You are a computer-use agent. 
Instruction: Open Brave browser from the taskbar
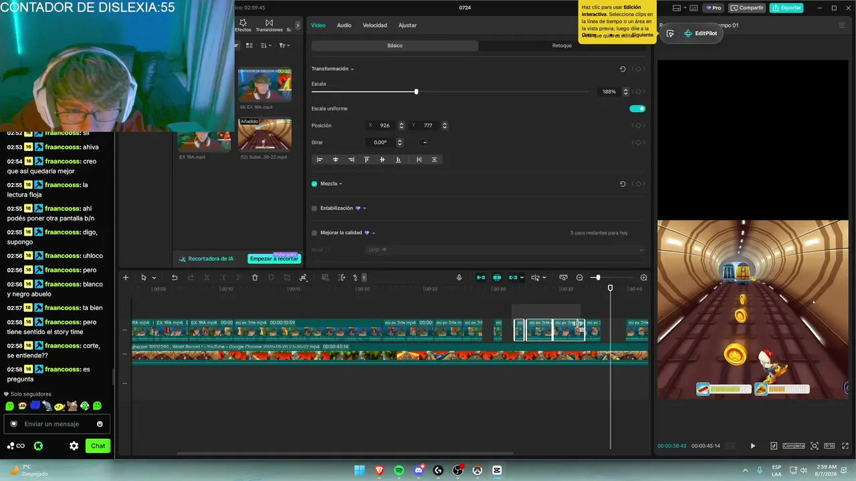click(x=379, y=470)
